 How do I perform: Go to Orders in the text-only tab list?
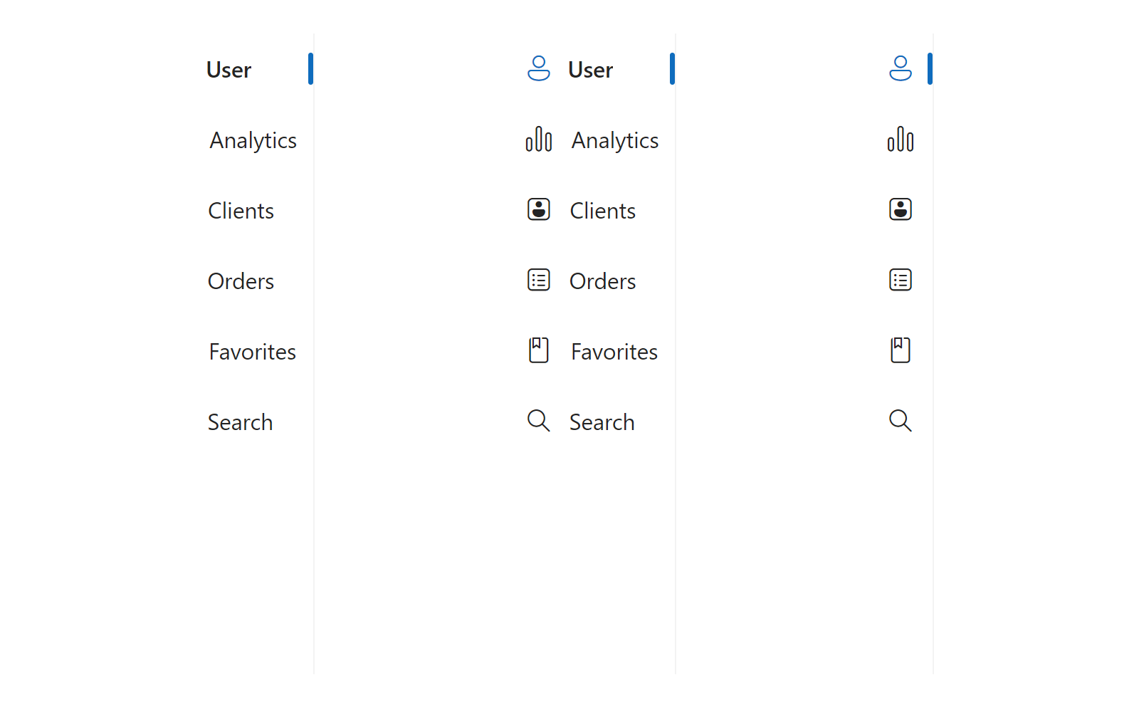(241, 281)
